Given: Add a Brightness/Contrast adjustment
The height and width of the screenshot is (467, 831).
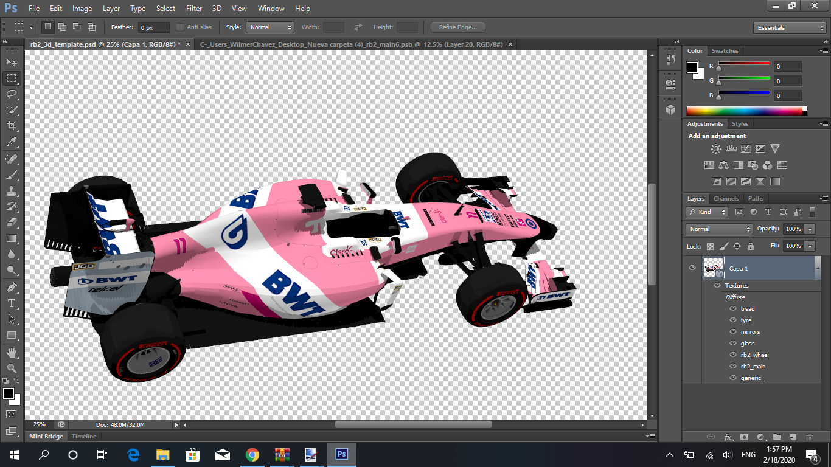Looking at the screenshot, I should 716,148.
